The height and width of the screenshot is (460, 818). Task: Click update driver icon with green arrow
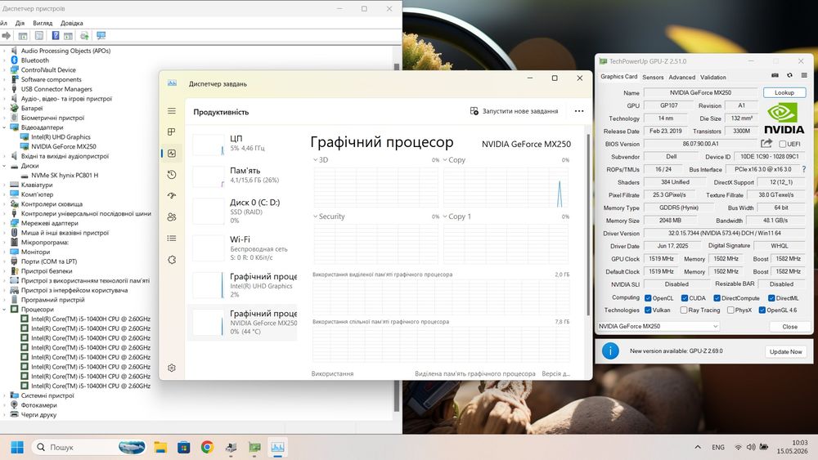84,35
